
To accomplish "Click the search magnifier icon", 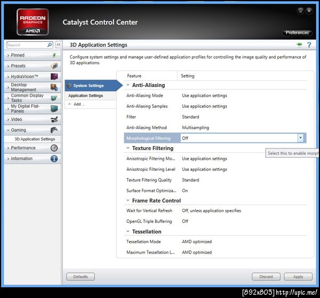I will coord(50,45).
